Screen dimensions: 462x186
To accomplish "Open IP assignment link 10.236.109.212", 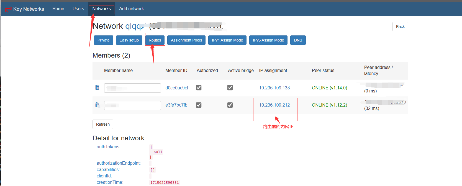I will pos(274,105).
